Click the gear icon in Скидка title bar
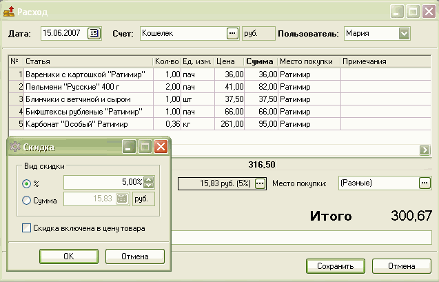Screen dimensions: 439x282 coord(15,147)
